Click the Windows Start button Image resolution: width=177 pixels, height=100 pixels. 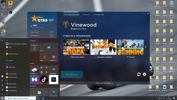point(2,98)
